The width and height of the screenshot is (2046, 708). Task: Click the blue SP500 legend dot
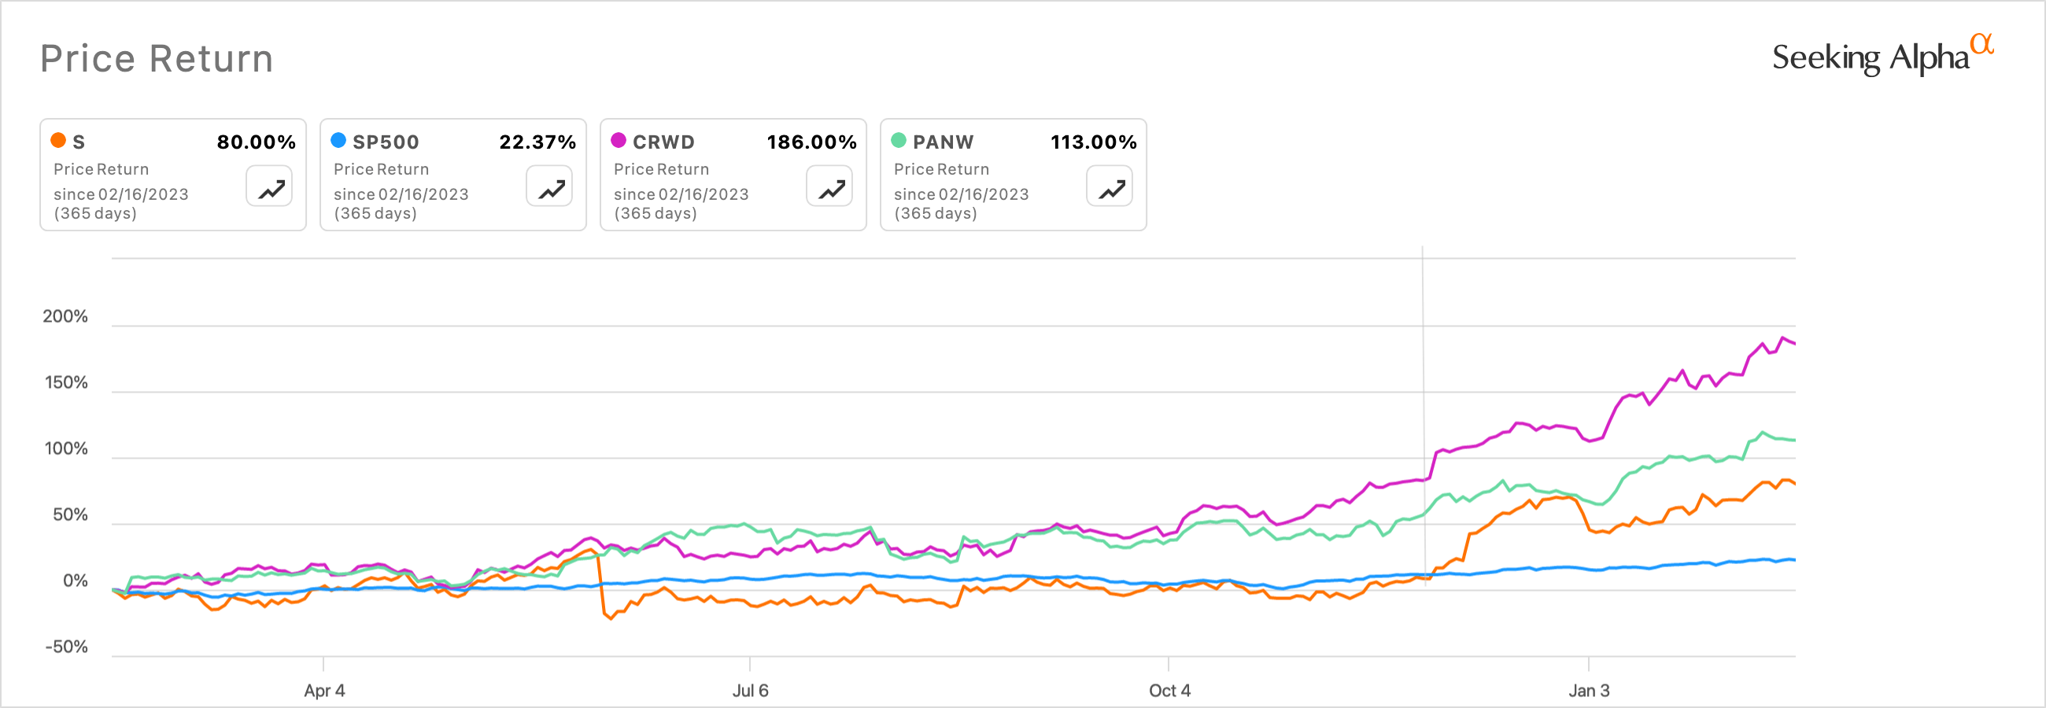click(338, 141)
